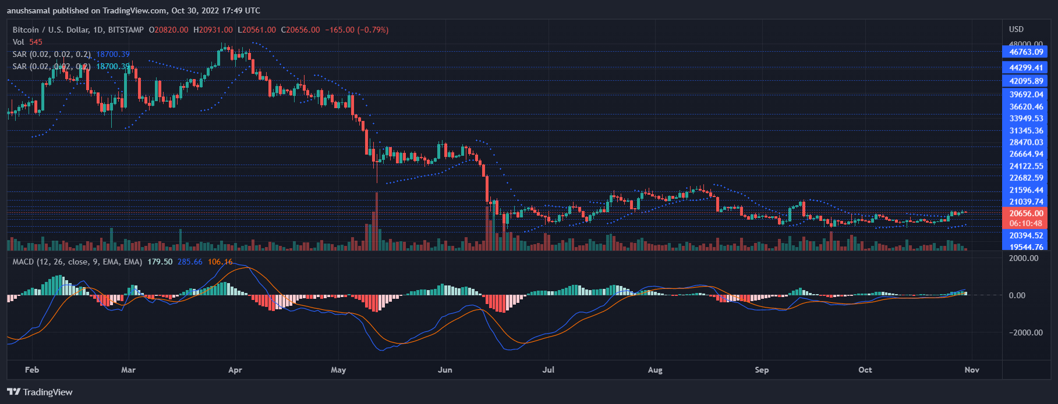Screen dimensions: 1058x404
Task: Click the Apr marker on time axis
Action: pyautogui.click(x=235, y=370)
